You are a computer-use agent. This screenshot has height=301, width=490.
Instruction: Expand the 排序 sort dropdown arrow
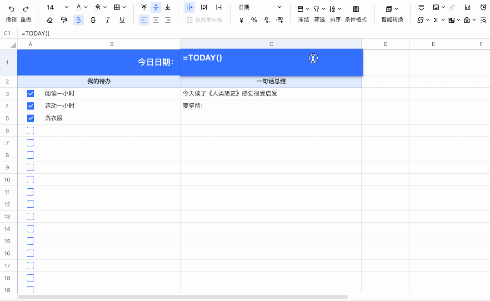(x=340, y=9)
